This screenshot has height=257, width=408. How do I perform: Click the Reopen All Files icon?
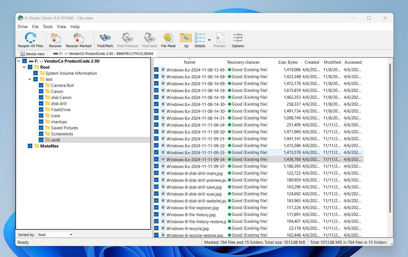pos(30,38)
